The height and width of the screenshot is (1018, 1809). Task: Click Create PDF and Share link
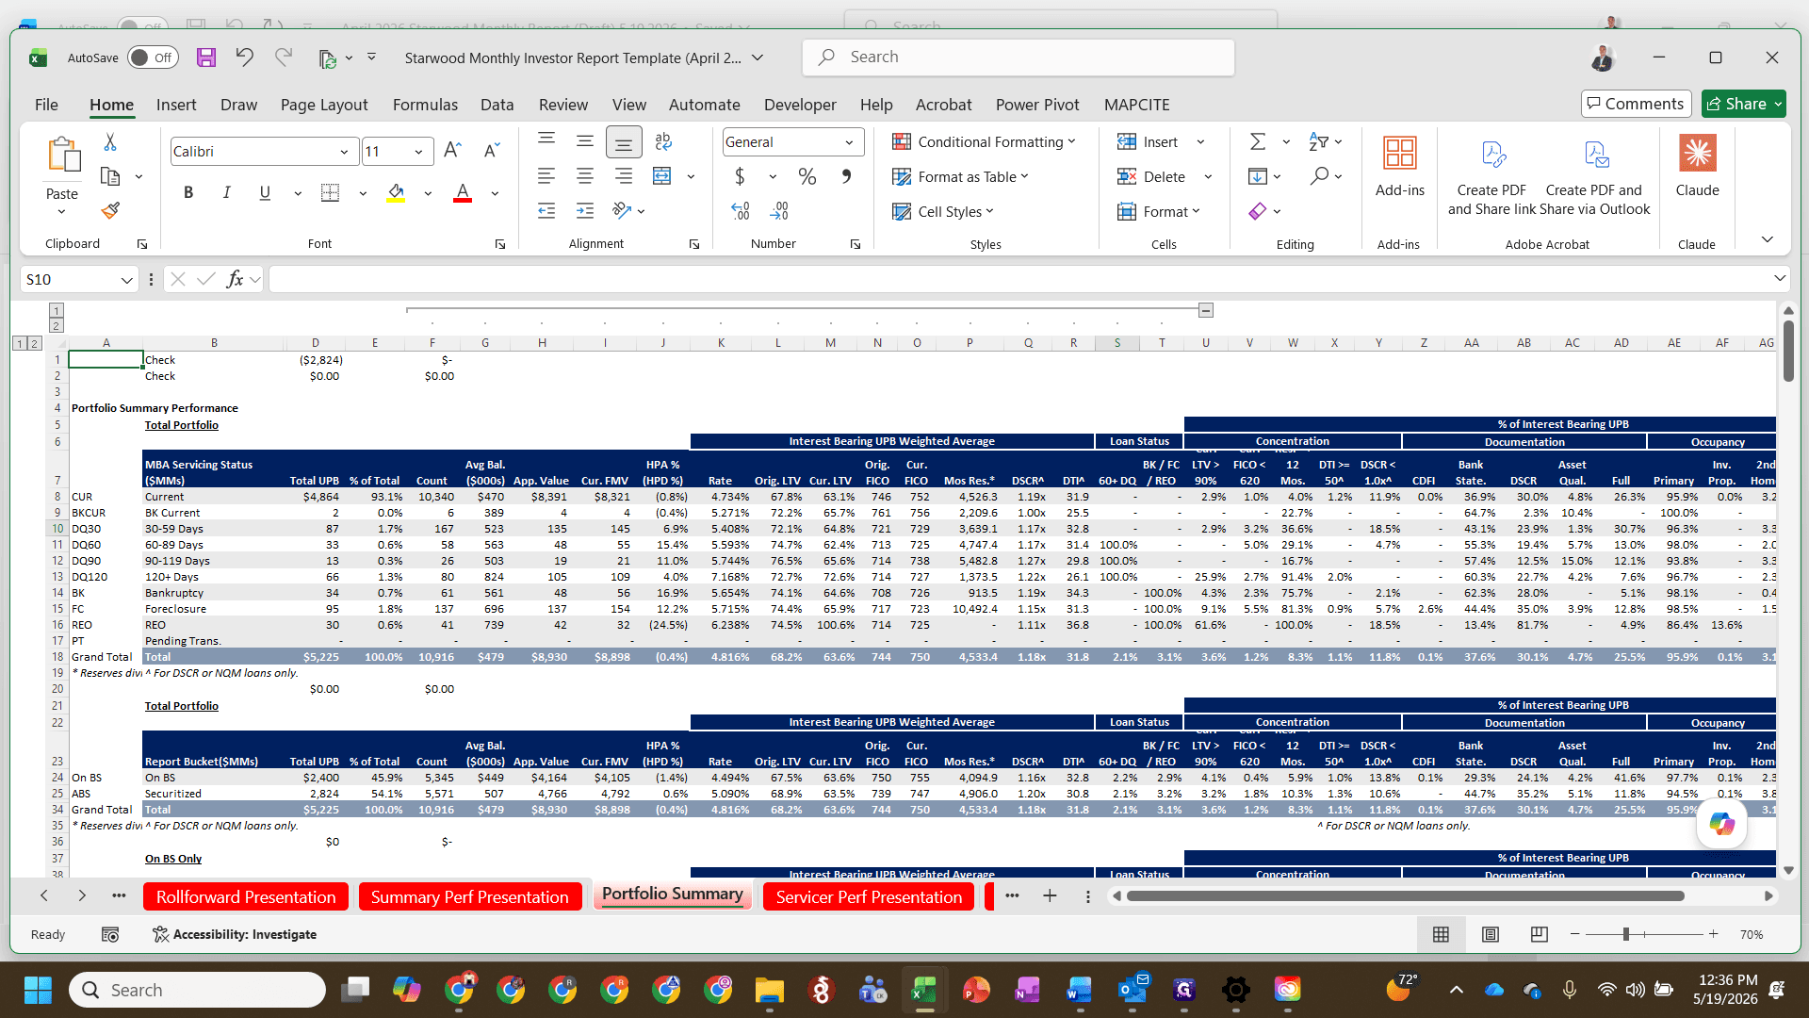(x=1491, y=176)
